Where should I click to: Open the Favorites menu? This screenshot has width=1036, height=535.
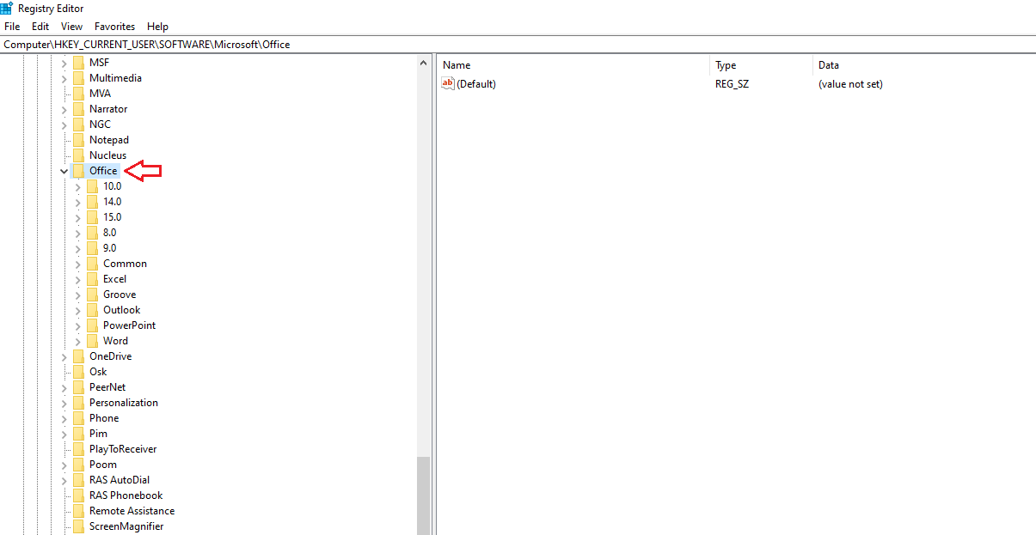(x=114, y=27)
